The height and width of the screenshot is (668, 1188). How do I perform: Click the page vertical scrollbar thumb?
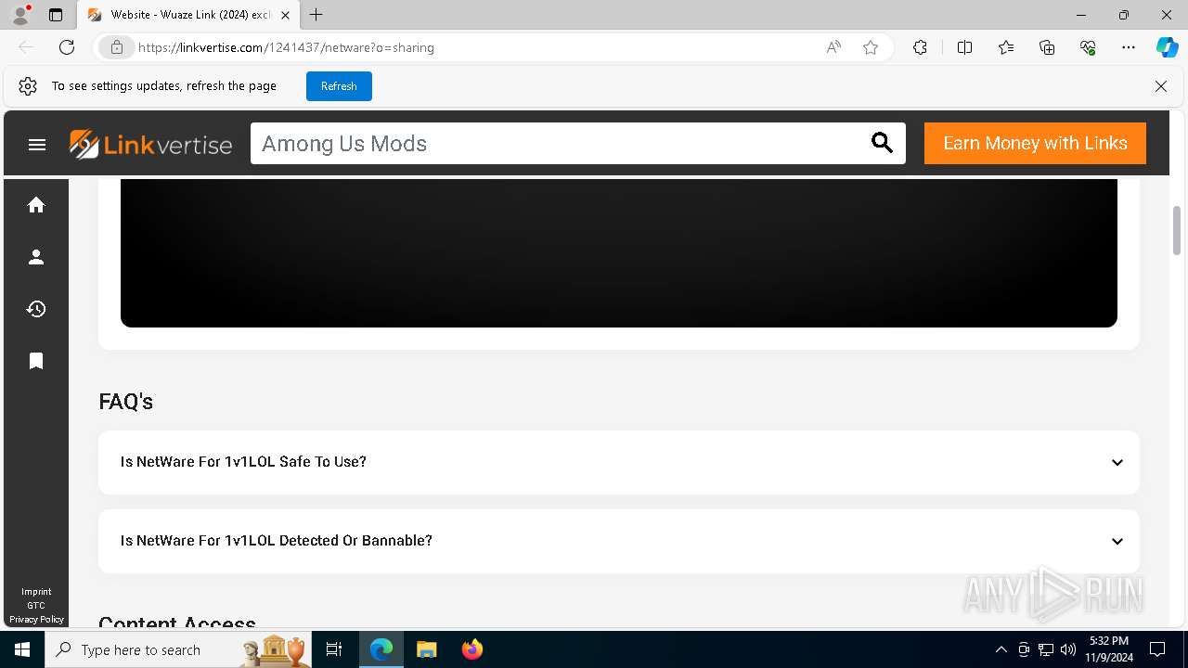(1177, 230)
